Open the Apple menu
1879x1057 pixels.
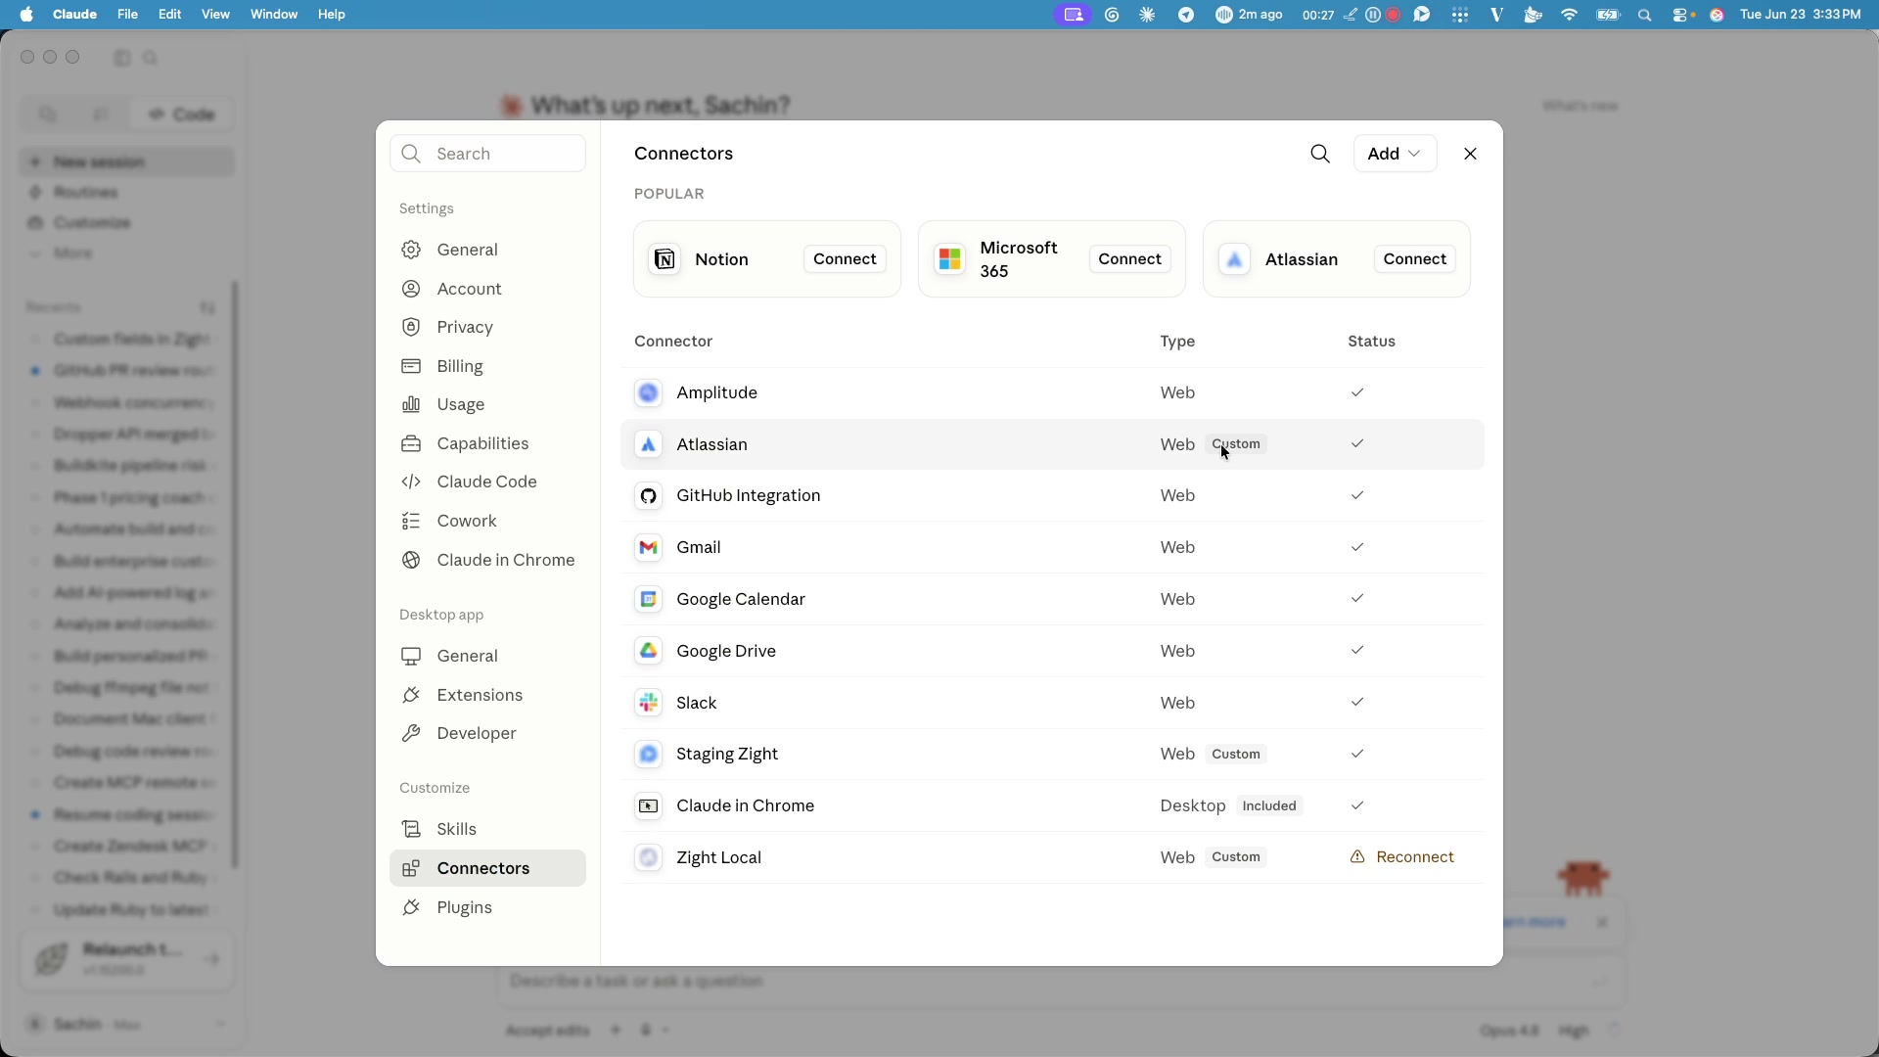(26, 15)
